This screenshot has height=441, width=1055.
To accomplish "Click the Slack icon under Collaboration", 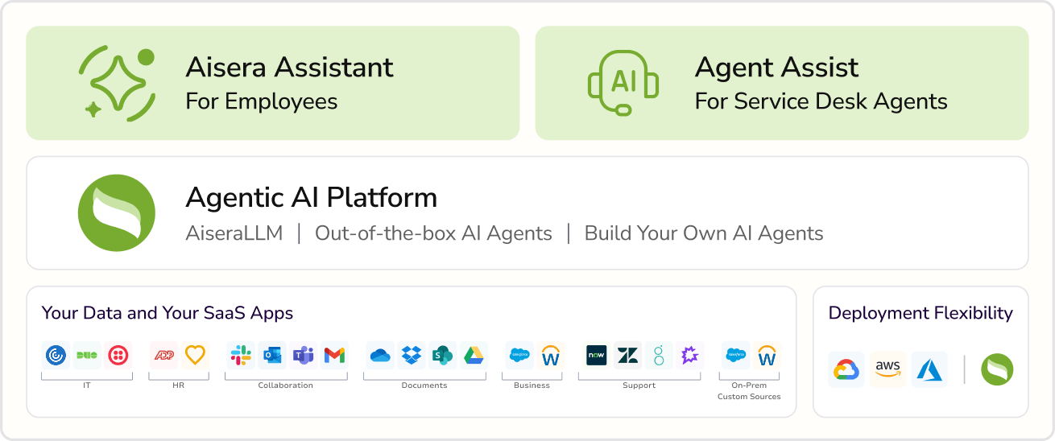I will tap(240, 355).
